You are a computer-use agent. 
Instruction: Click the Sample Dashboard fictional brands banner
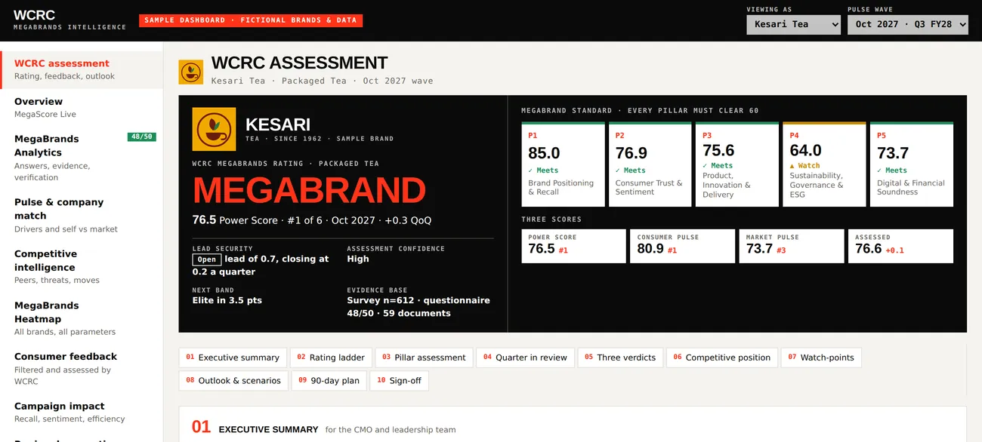pos(251,20)
